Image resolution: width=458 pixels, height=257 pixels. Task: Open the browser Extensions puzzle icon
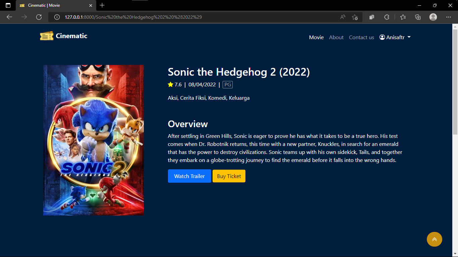(387, 17)
